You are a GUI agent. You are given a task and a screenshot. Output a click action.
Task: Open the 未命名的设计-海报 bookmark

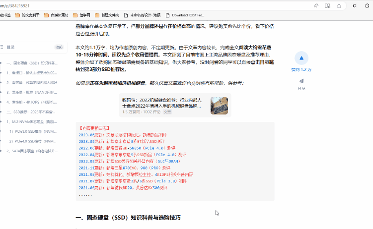point(142,15)
